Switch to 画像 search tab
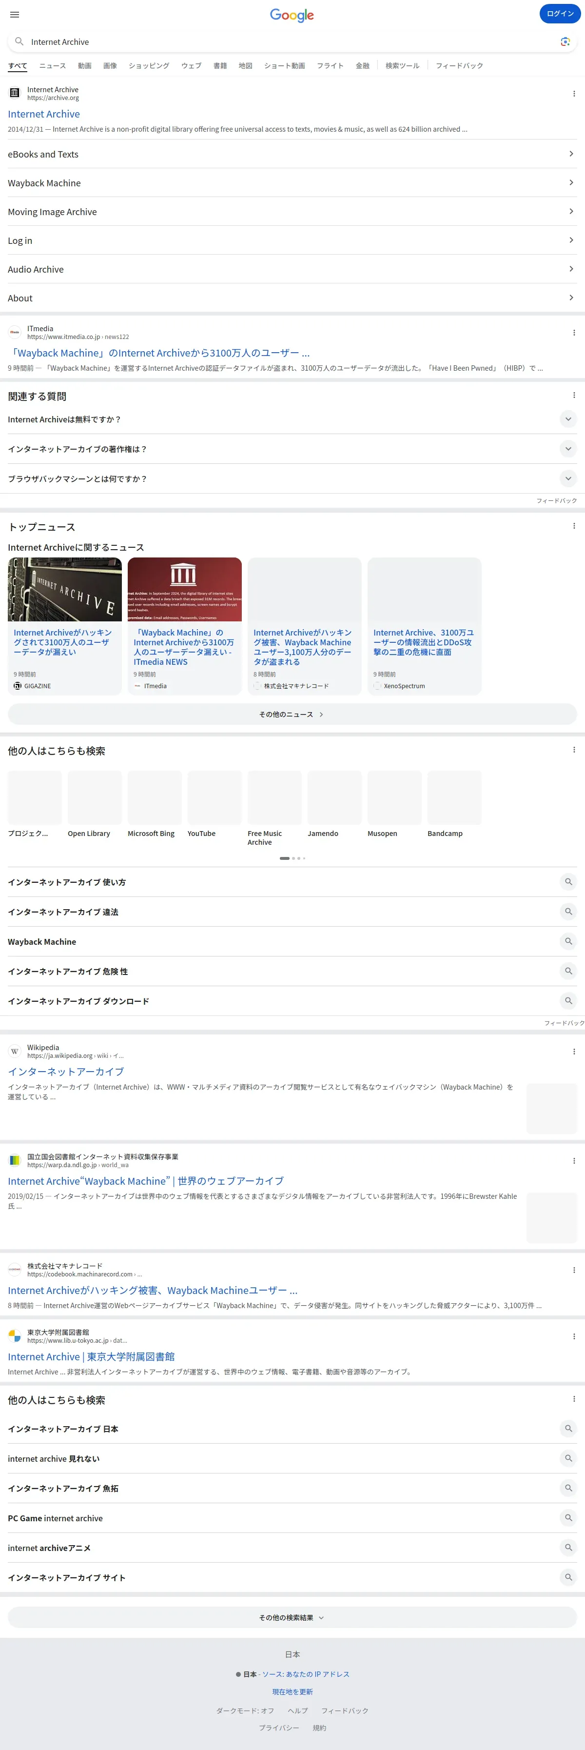This screenshot has height=1750, width=585. [x=110, y=66]
